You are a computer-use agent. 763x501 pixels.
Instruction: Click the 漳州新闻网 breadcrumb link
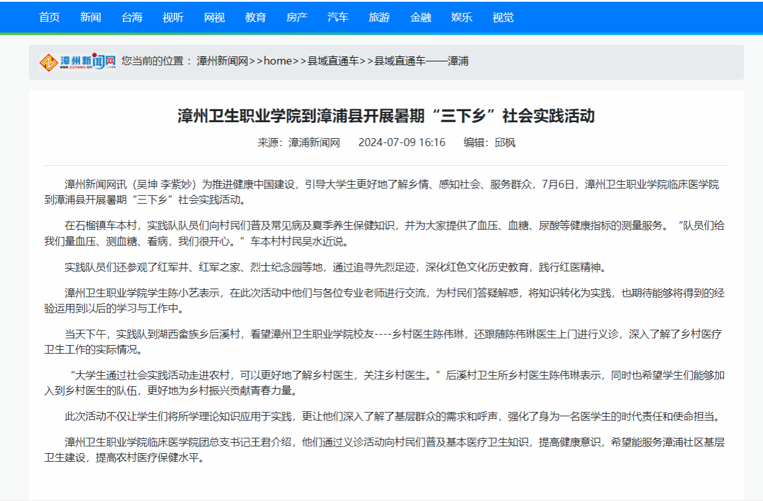click(222, 61)
